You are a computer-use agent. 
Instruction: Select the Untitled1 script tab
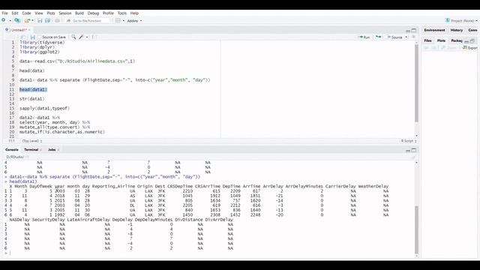(19, 30)
